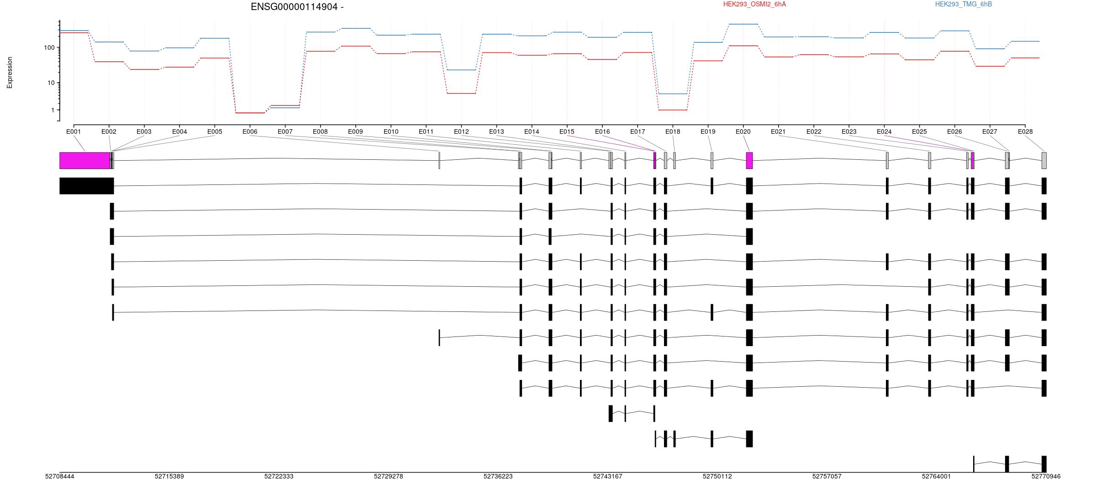
Task: Click genomic coordinate 52757057
Action: click(x=827, y=477)
